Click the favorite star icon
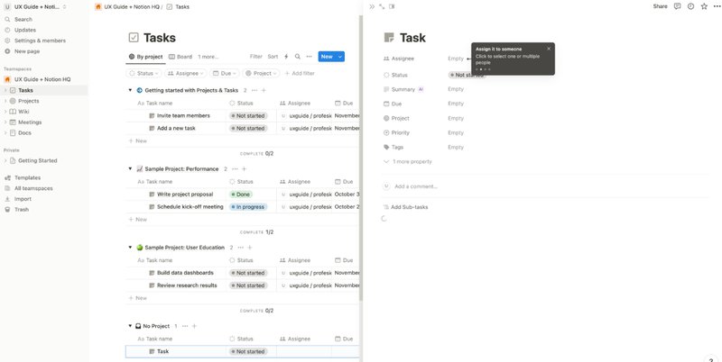The height and width of the screenshot is (362, 722). [x=703, y=6]
